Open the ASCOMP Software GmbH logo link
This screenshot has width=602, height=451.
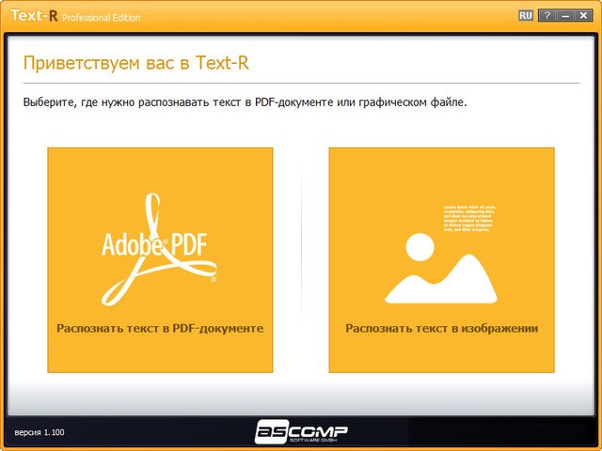click(301, 432)
